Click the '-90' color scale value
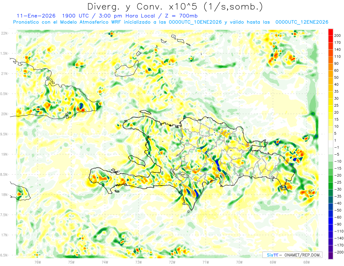Image resolution: width=344 pixels, height=266 pixels. (338, 224)
